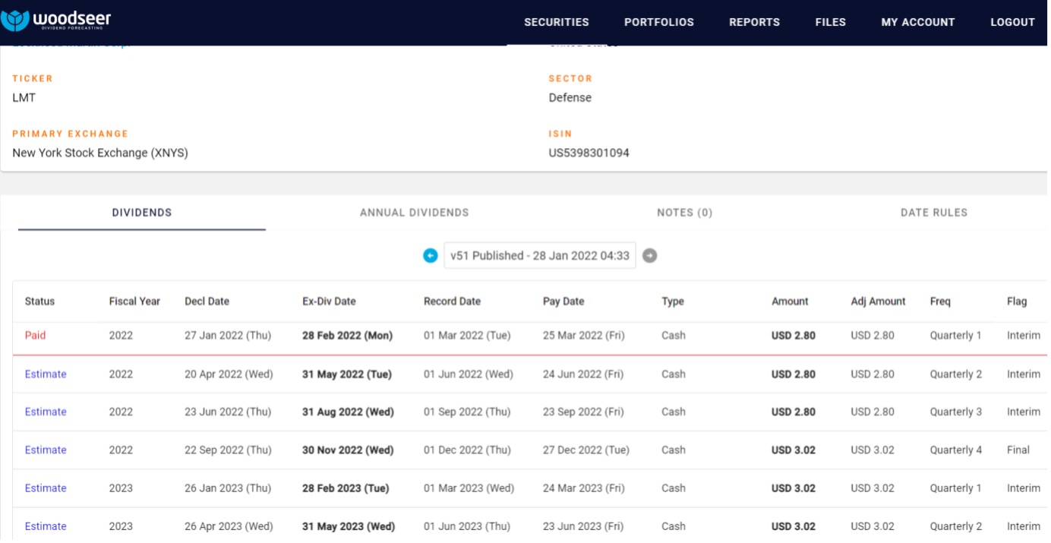Open the Portfolios menu
The height and width of the screenshot is (543, 1051).
tap(659, 23)
